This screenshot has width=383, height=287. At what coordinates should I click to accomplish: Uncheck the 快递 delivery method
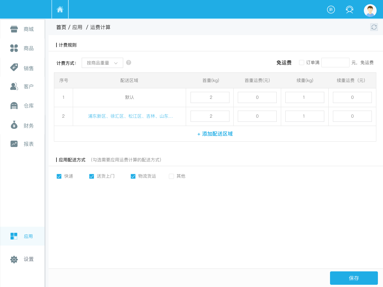(x=59, y=176)
